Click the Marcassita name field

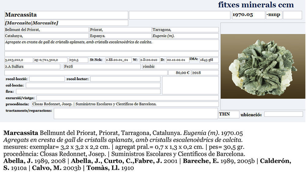point(66,15)
